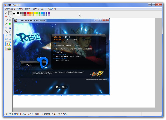Click the Paint application icon in title bar
The width and height of the screenshot is (166, 120).
tap(5, 5)
